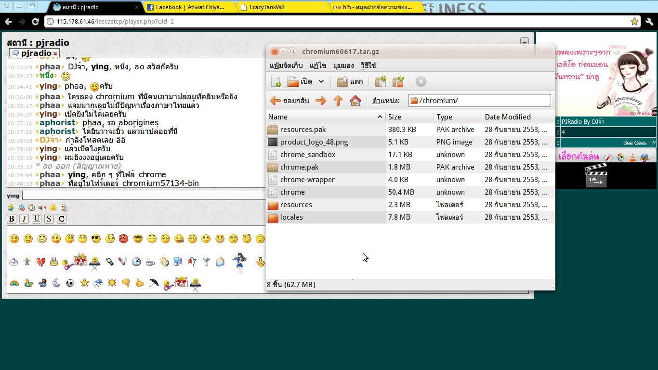Click the /chromium/ location field
Image resolution: width=658 pixels, height=370 pixels.
tap(479, 100)
